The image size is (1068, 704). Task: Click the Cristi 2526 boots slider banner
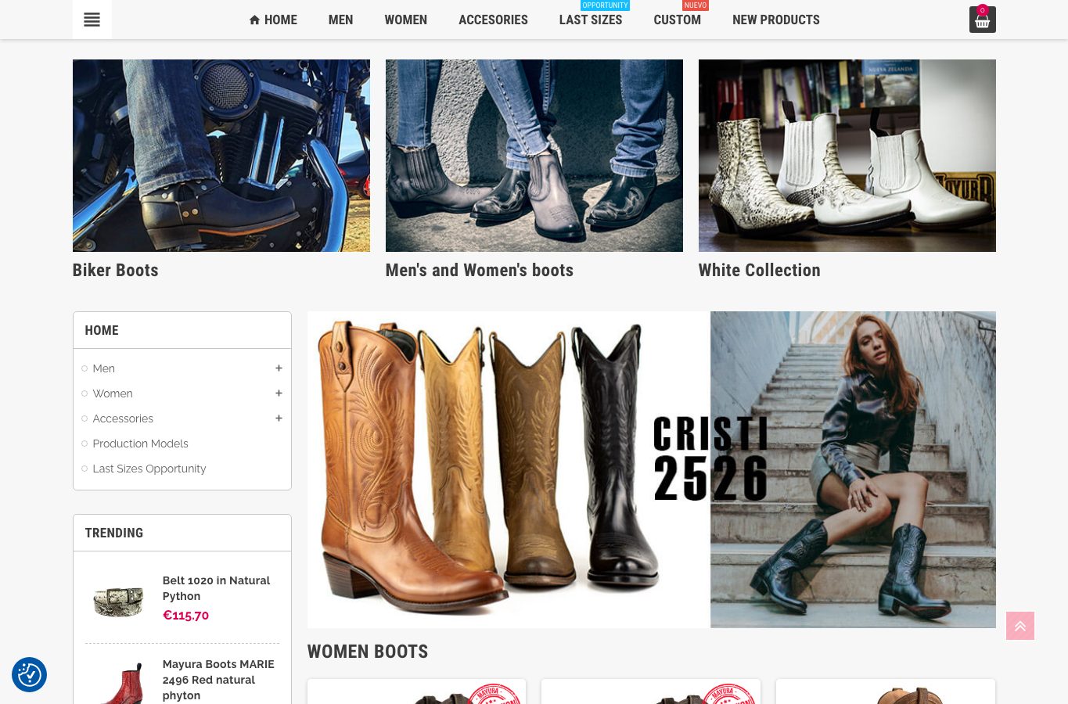652,469
